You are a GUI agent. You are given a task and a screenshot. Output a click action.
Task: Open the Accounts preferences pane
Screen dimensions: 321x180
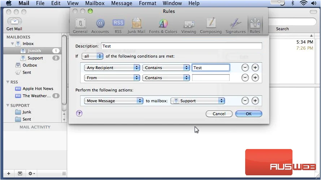pos(100,26)
